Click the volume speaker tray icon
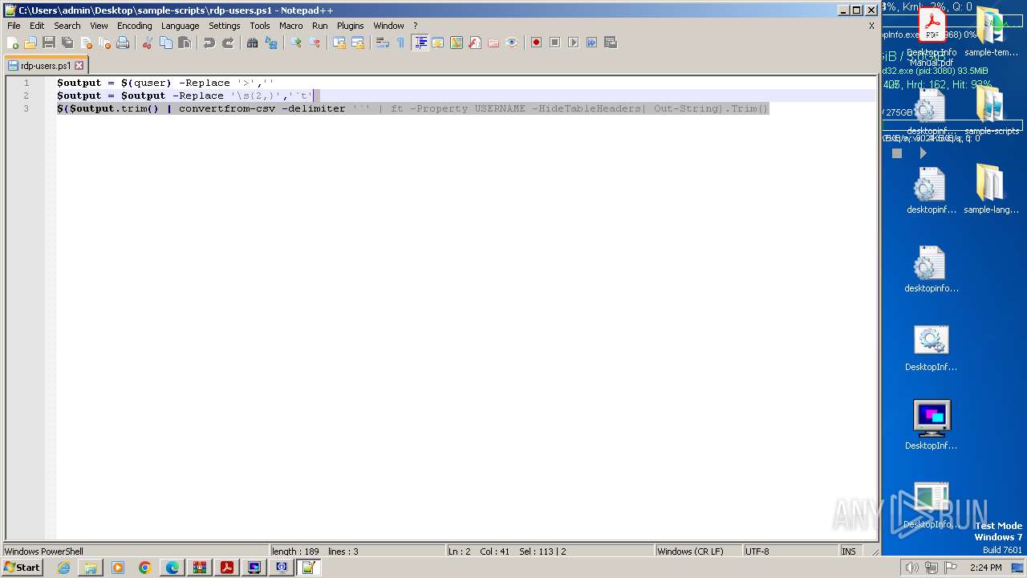 click(x=911, y=568)
